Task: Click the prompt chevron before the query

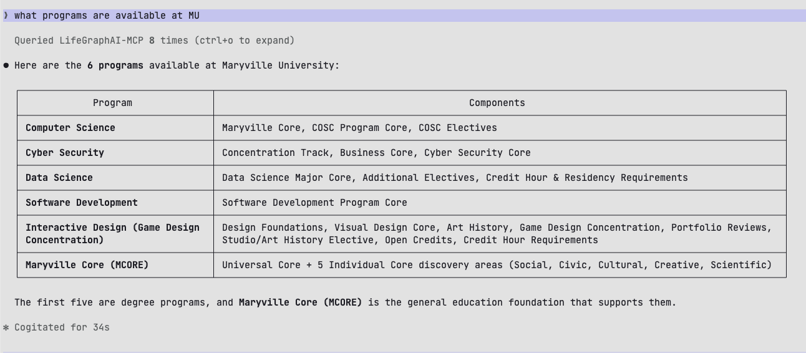Action: [6, 16]
